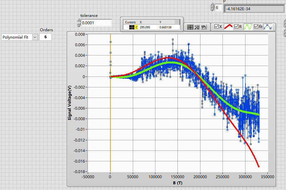This screenshot has height=190, width=286.
Task: Click the cursor C crosshair icon in legend
Action: [132, 27]
